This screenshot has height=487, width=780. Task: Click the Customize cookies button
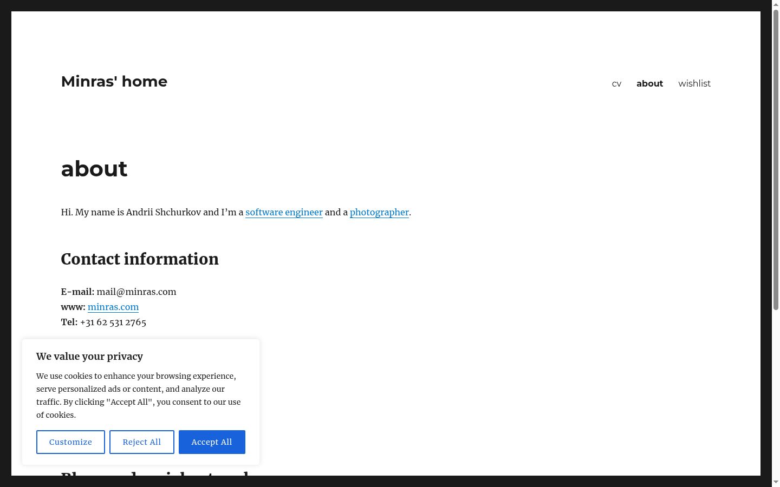[70, 442]
